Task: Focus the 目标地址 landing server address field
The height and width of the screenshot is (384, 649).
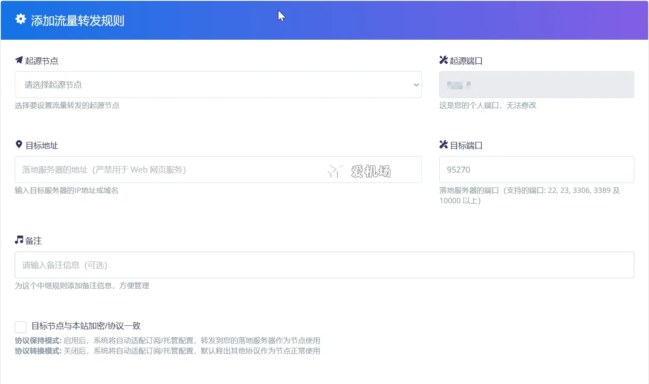Action: [169, 170]
